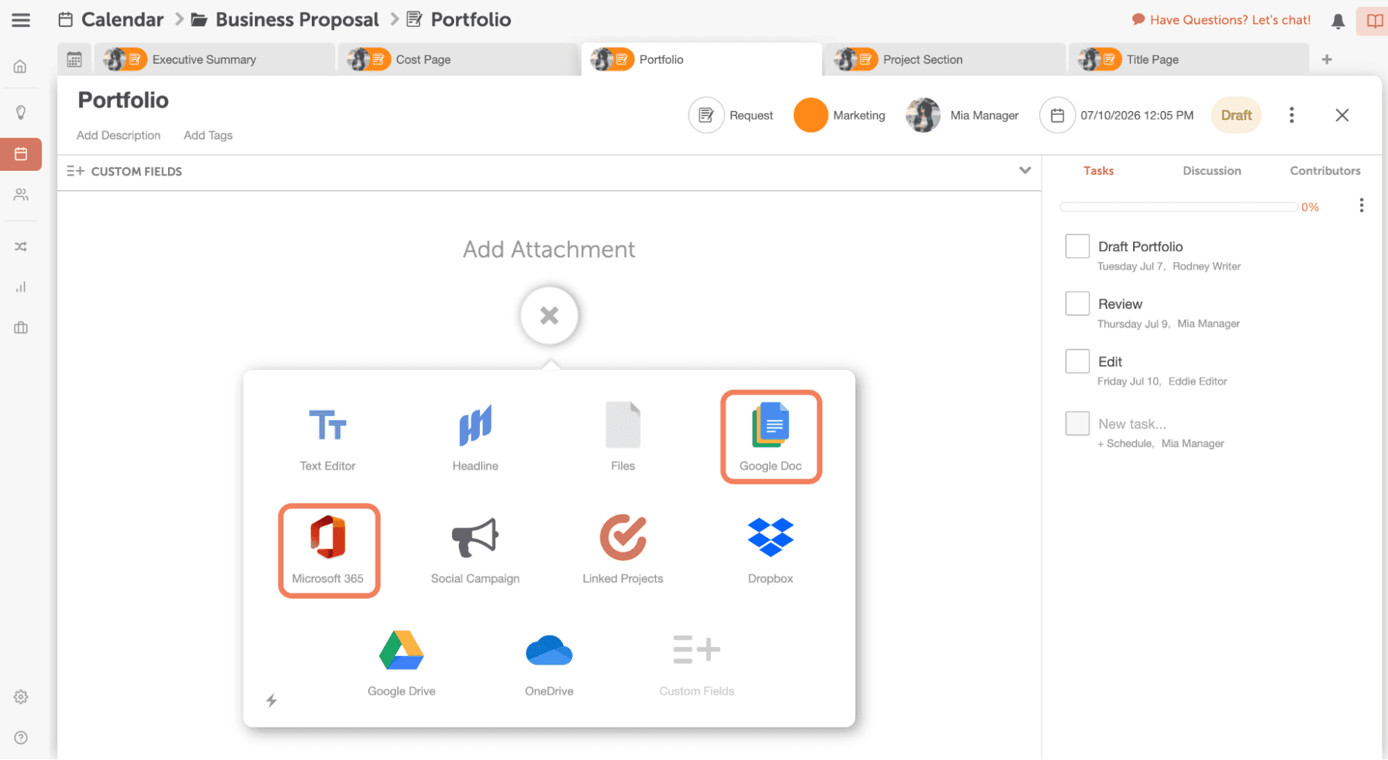Check off the Review task
This screenshot has height=760, width=1388.
[1077, 303]
